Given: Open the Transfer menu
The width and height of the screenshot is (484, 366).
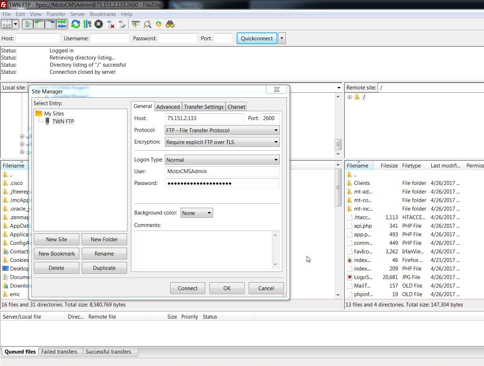Looking at the screenshot, I should [56, 14].
